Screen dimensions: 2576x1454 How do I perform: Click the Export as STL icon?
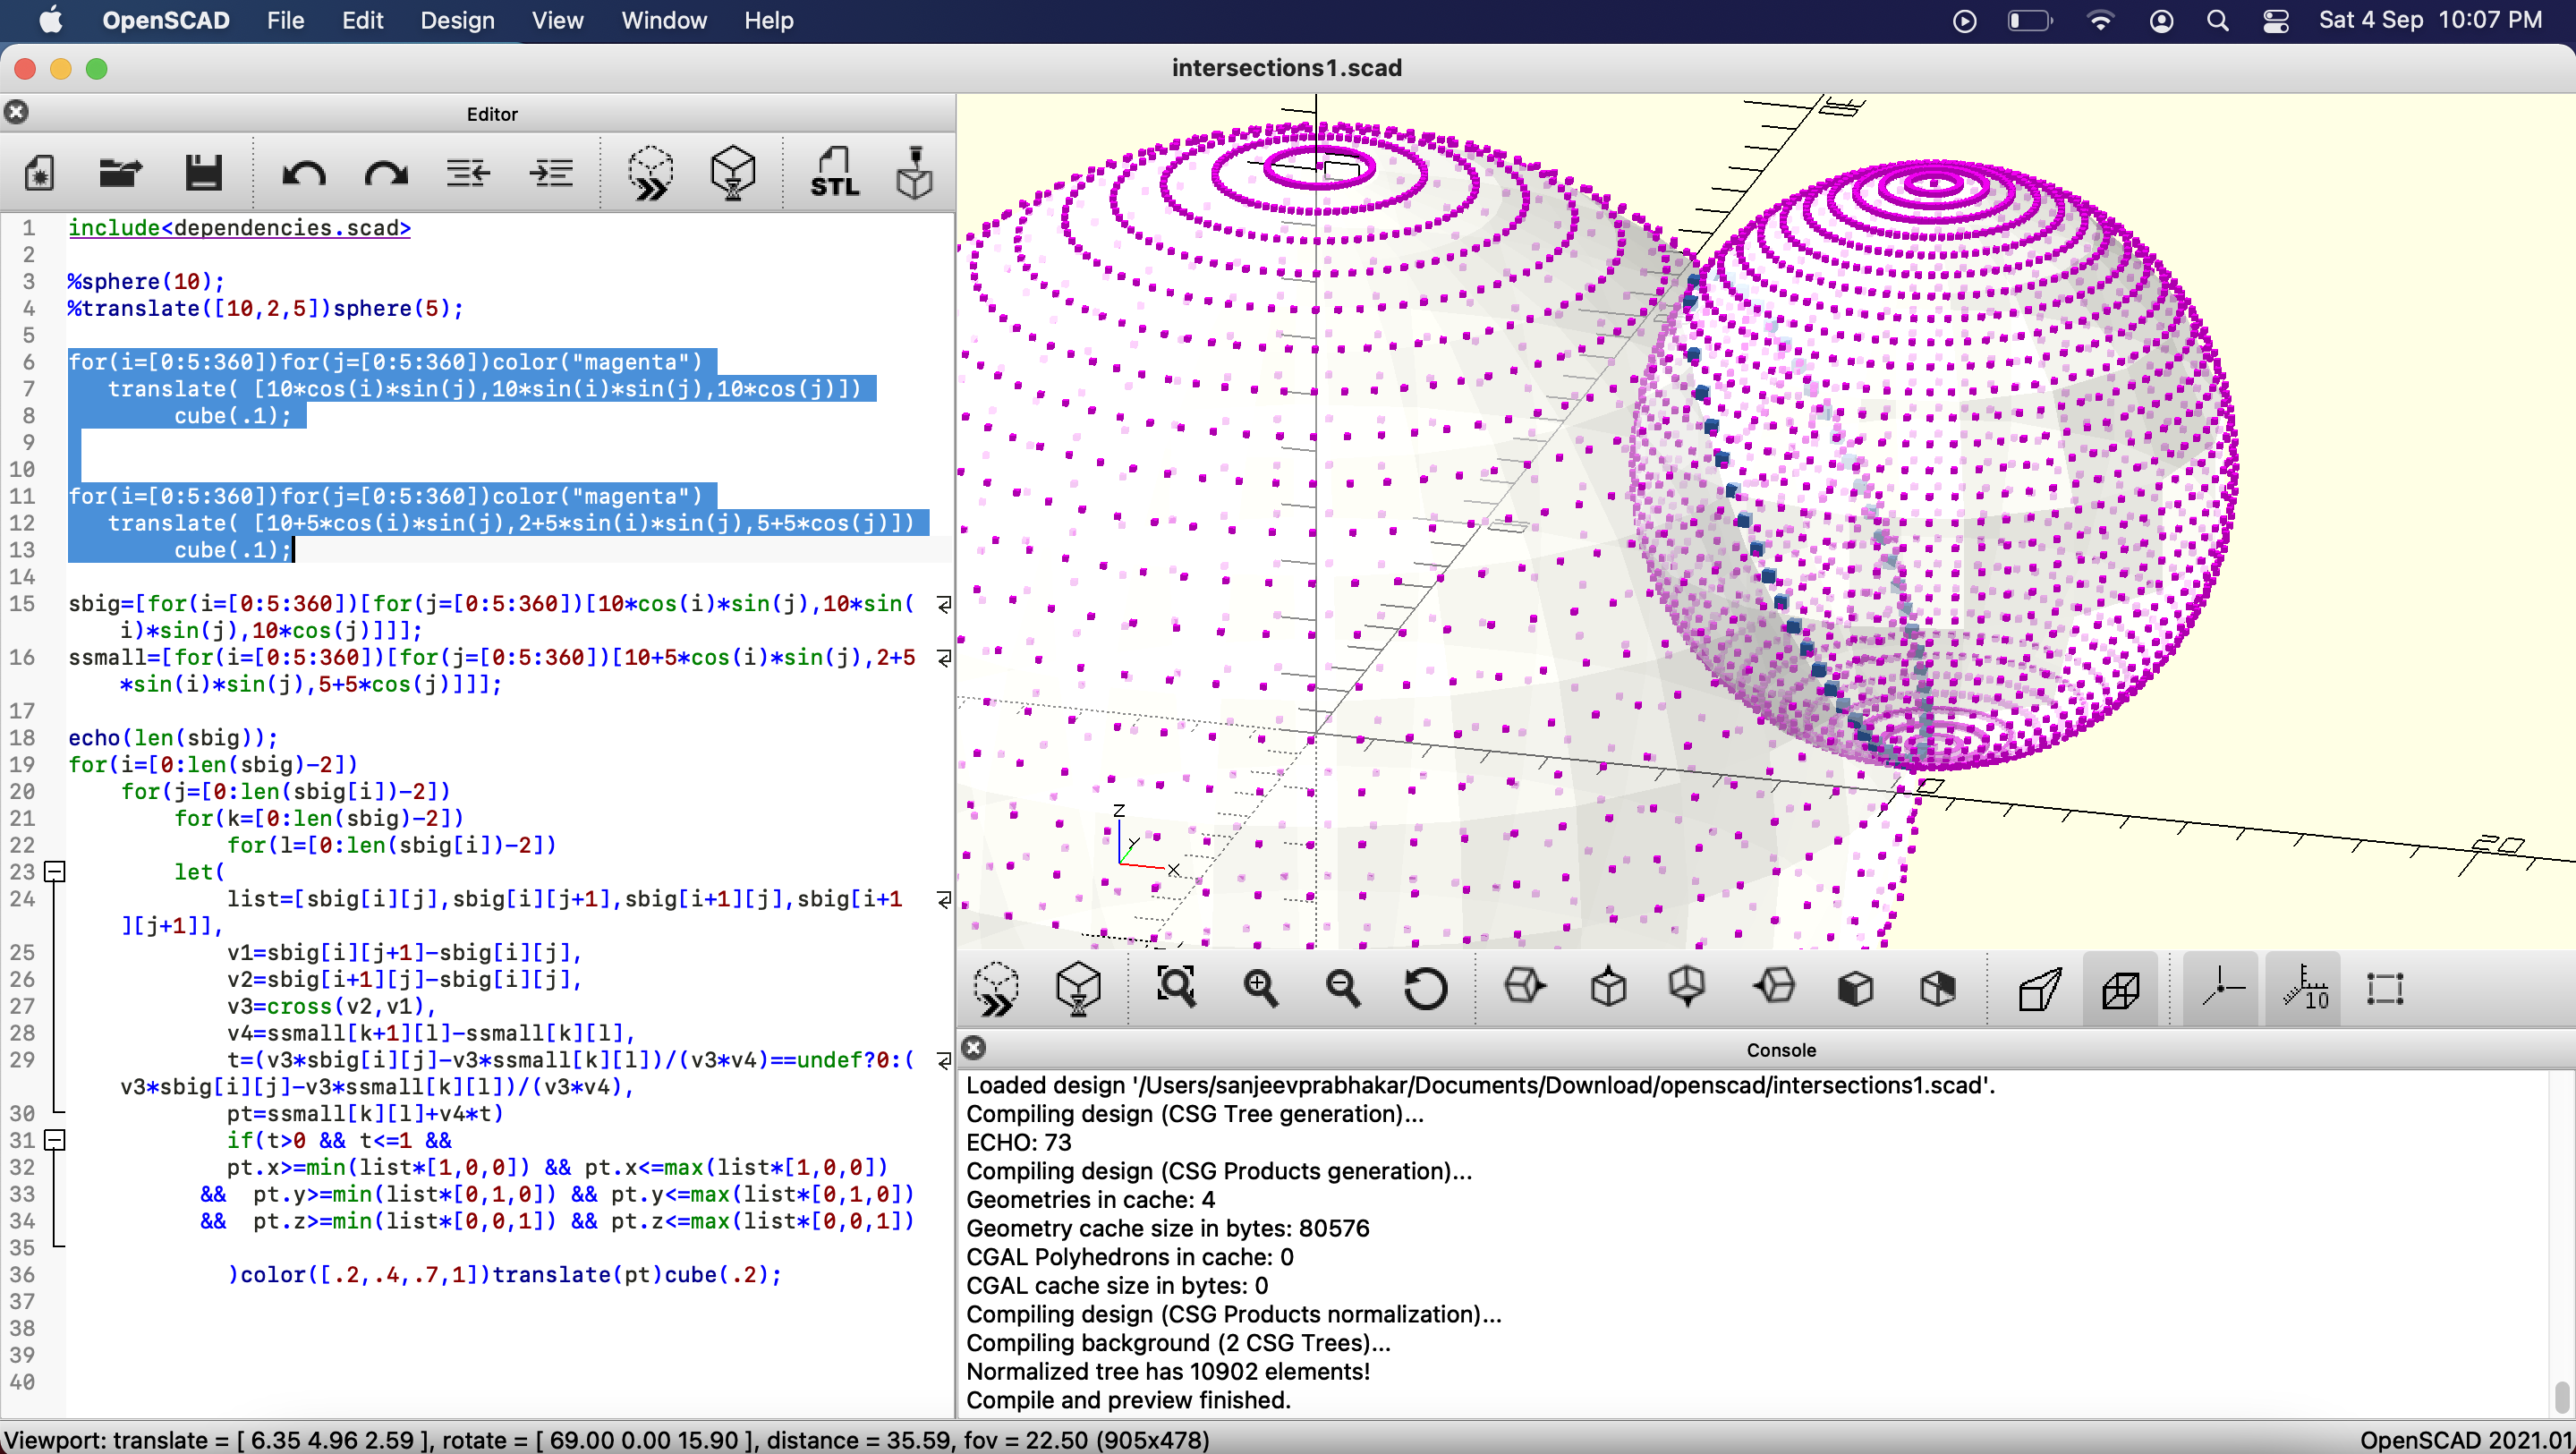point(834,173)
